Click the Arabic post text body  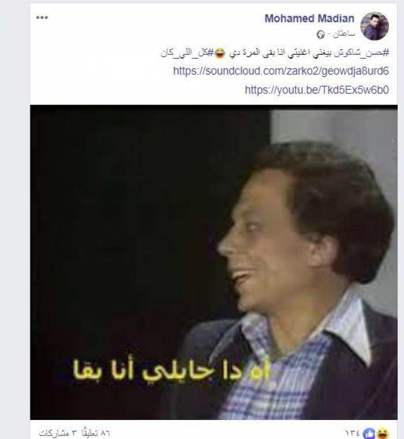[x=275, y=53]
